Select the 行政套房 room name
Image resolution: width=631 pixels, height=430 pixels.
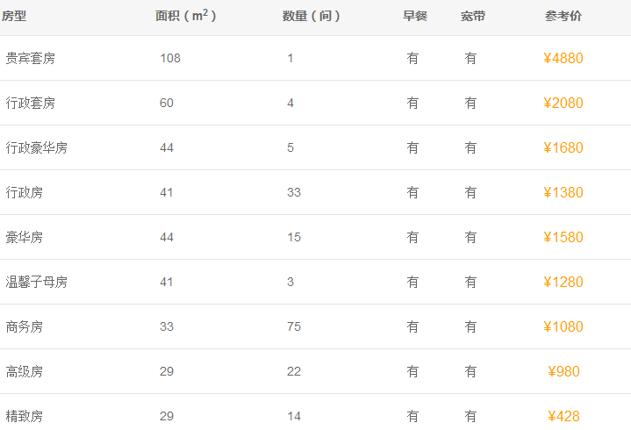(30, 104)
